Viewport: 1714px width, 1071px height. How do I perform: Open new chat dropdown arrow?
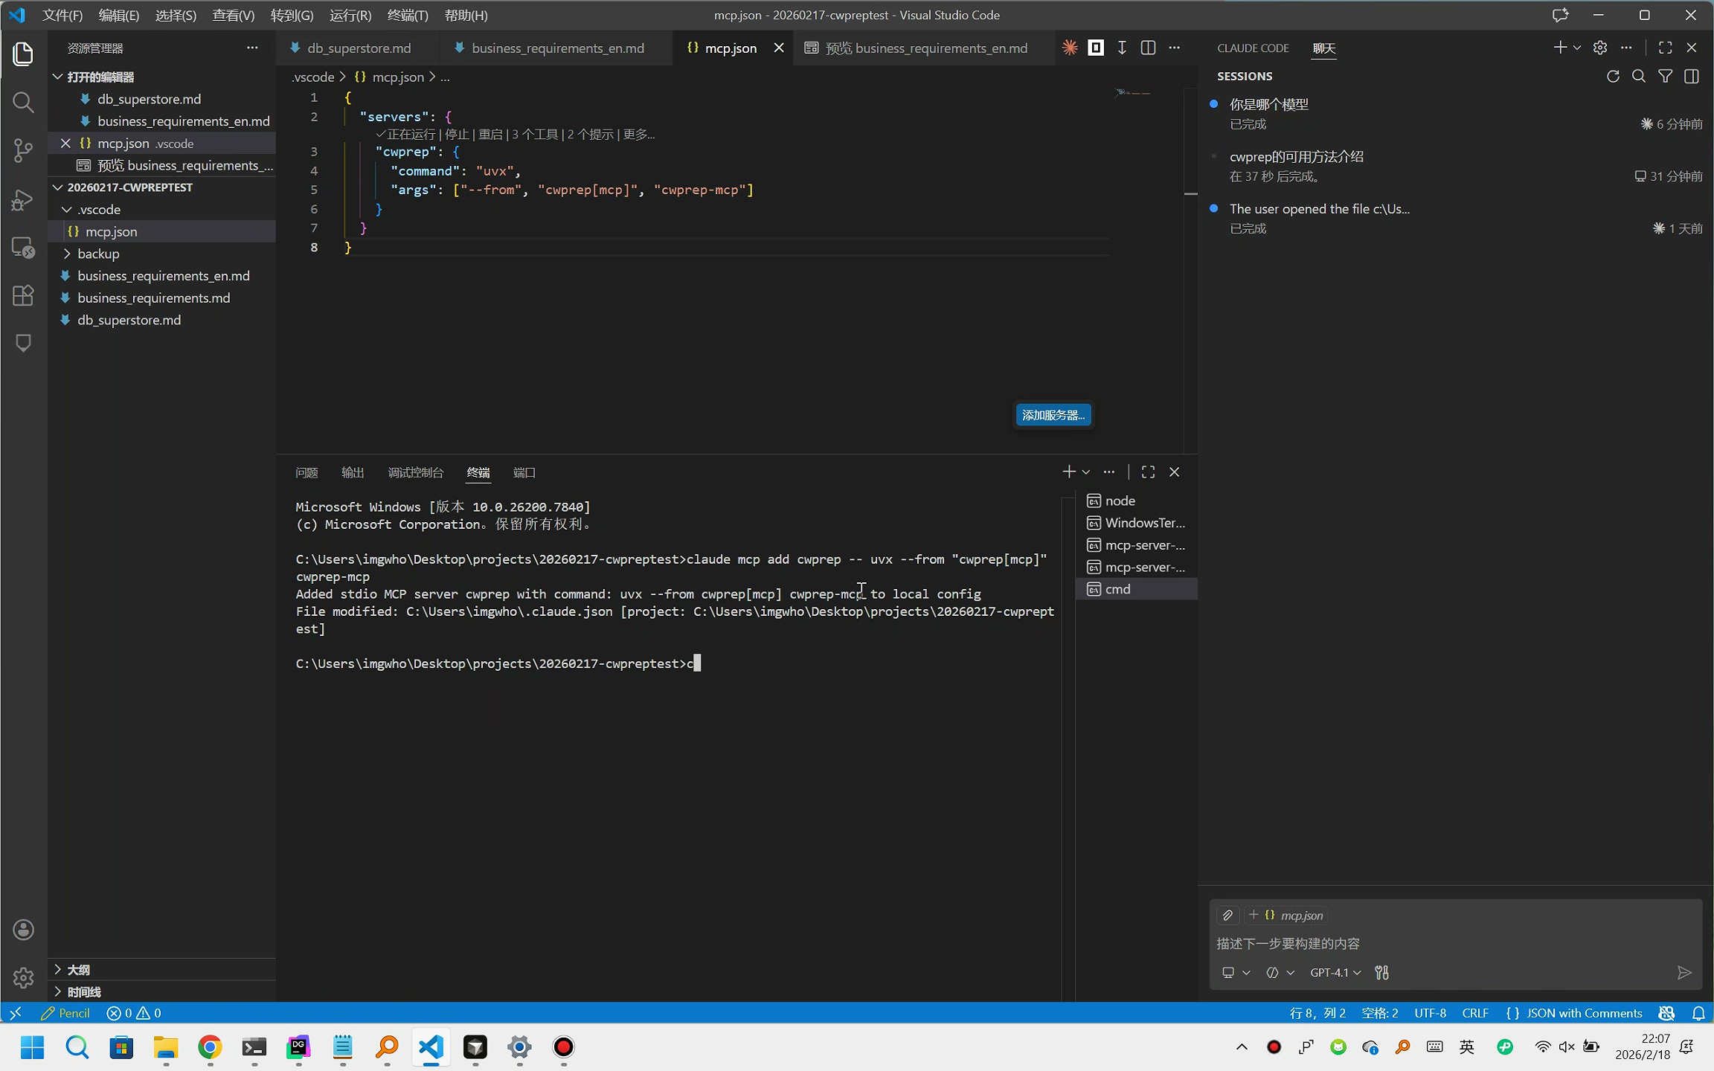click(1577, 48)
